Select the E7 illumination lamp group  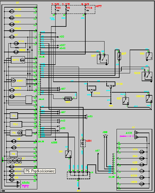14,161
